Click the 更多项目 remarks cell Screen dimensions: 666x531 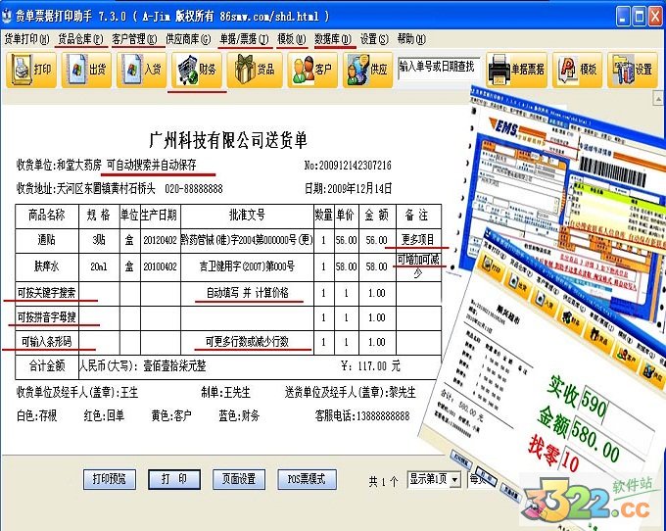(x=418, y=240)
